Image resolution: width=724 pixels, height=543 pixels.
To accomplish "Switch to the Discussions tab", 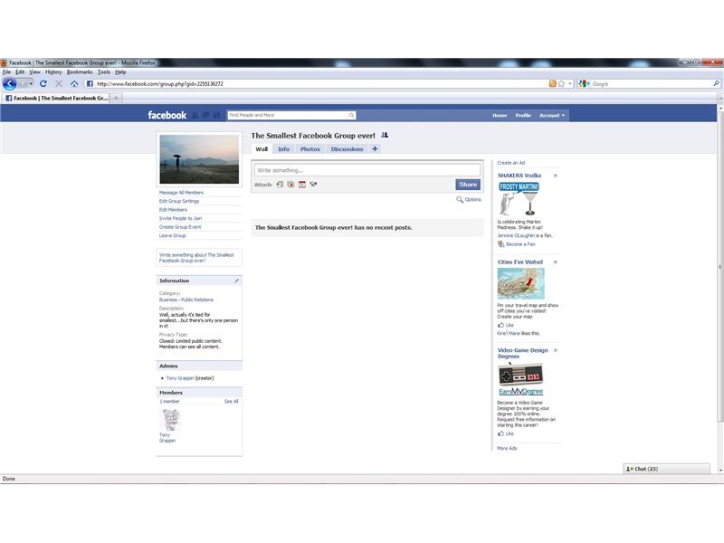I will [347, 149].
